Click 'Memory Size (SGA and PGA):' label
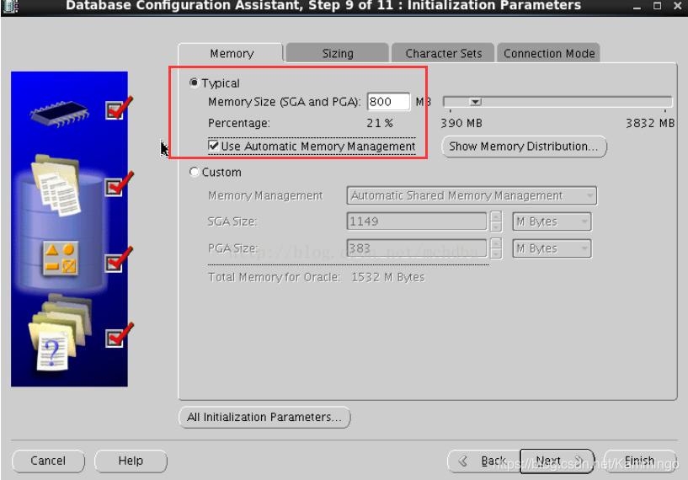The image size is (688, 480). tap(284, 102)
